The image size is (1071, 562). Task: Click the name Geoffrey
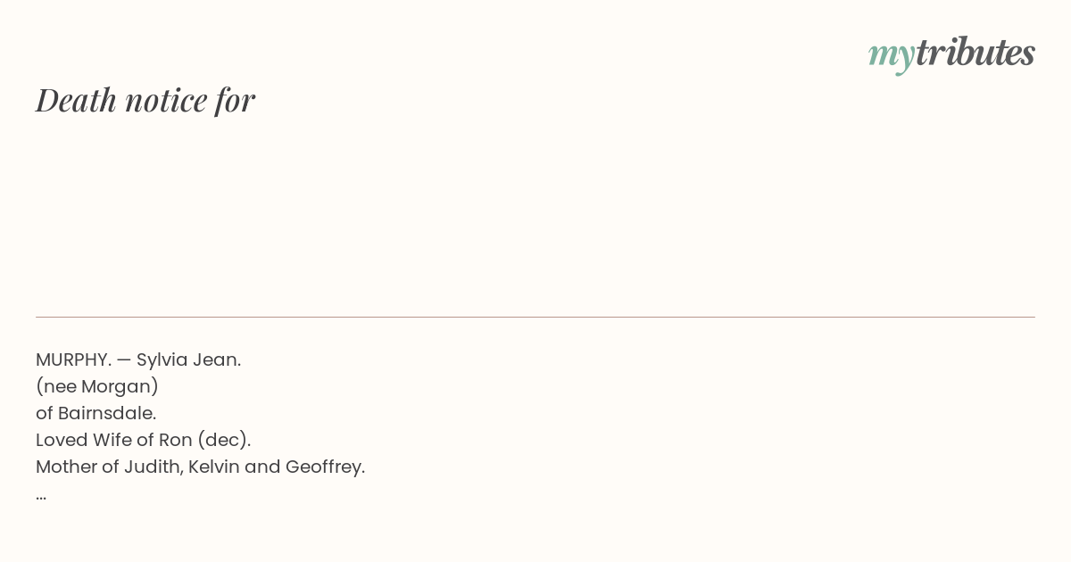pyautogui.click(x=325, y=467)
